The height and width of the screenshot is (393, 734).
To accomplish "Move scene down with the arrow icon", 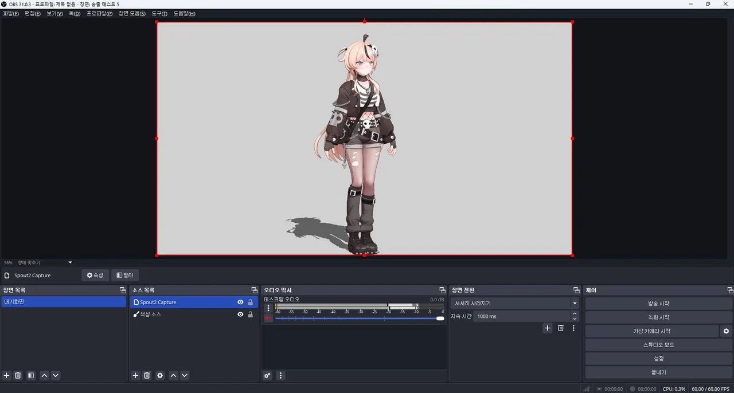I will [x=56, y=375].
